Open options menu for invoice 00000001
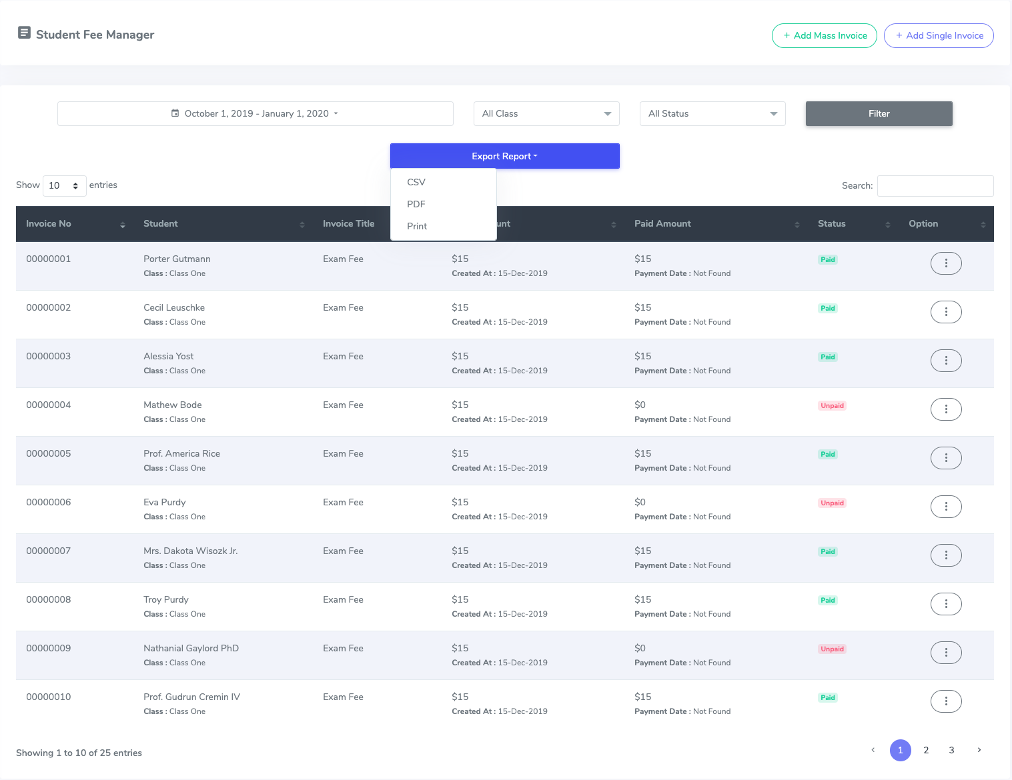 (x=945, y=263)
